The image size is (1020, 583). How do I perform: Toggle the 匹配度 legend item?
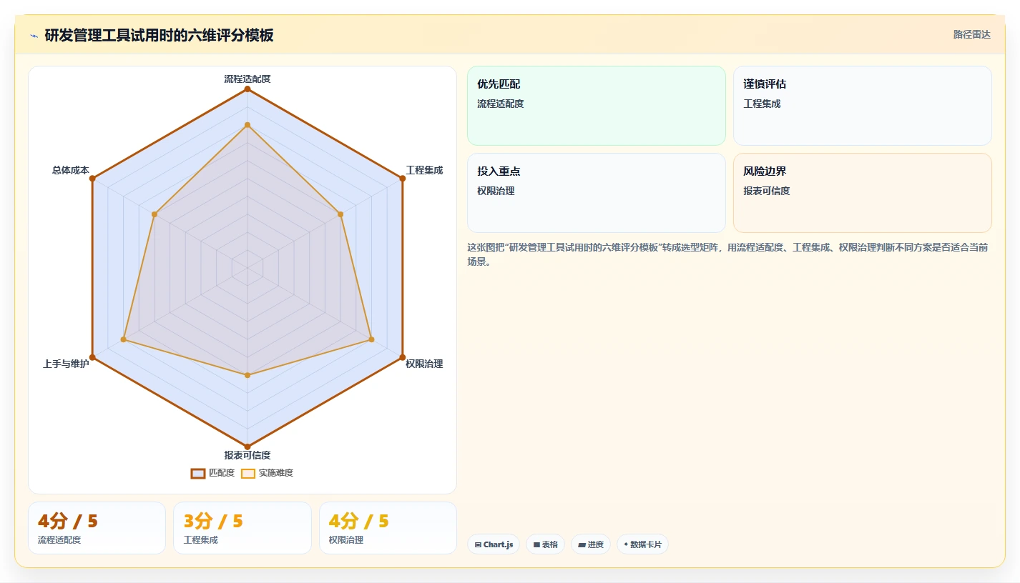click(x=212, y=473)
